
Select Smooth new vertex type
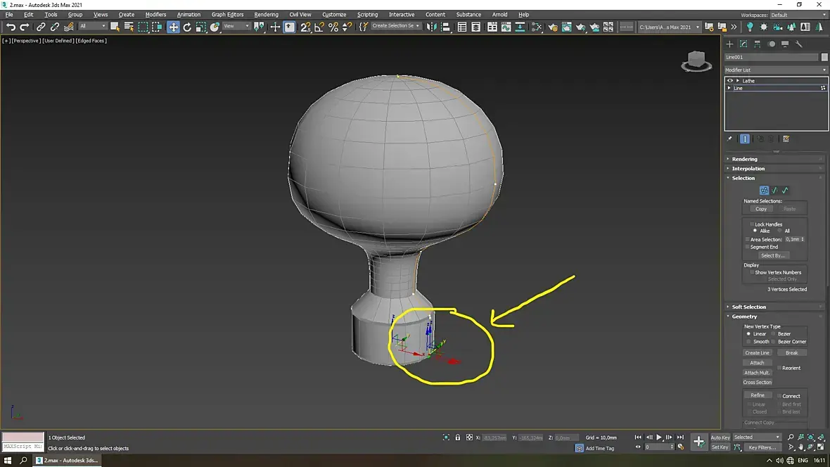pyautogui.click(x=748, y=342)
